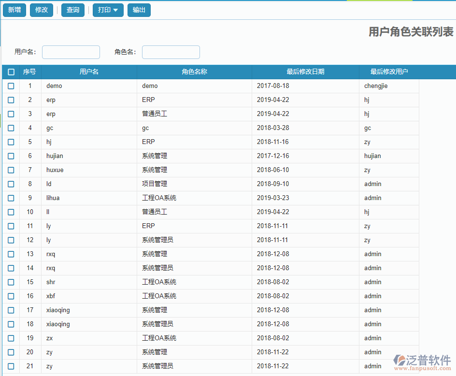456x376 pixels.
Task: Click the 用户名 column header
Action: pyautogui.click(x=89, y=72)
